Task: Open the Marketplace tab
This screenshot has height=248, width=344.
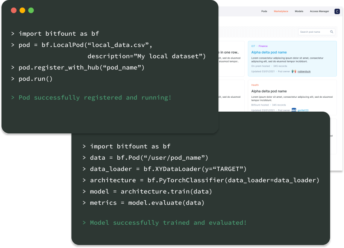Action: pyautogui.click(x=281, y=12)
